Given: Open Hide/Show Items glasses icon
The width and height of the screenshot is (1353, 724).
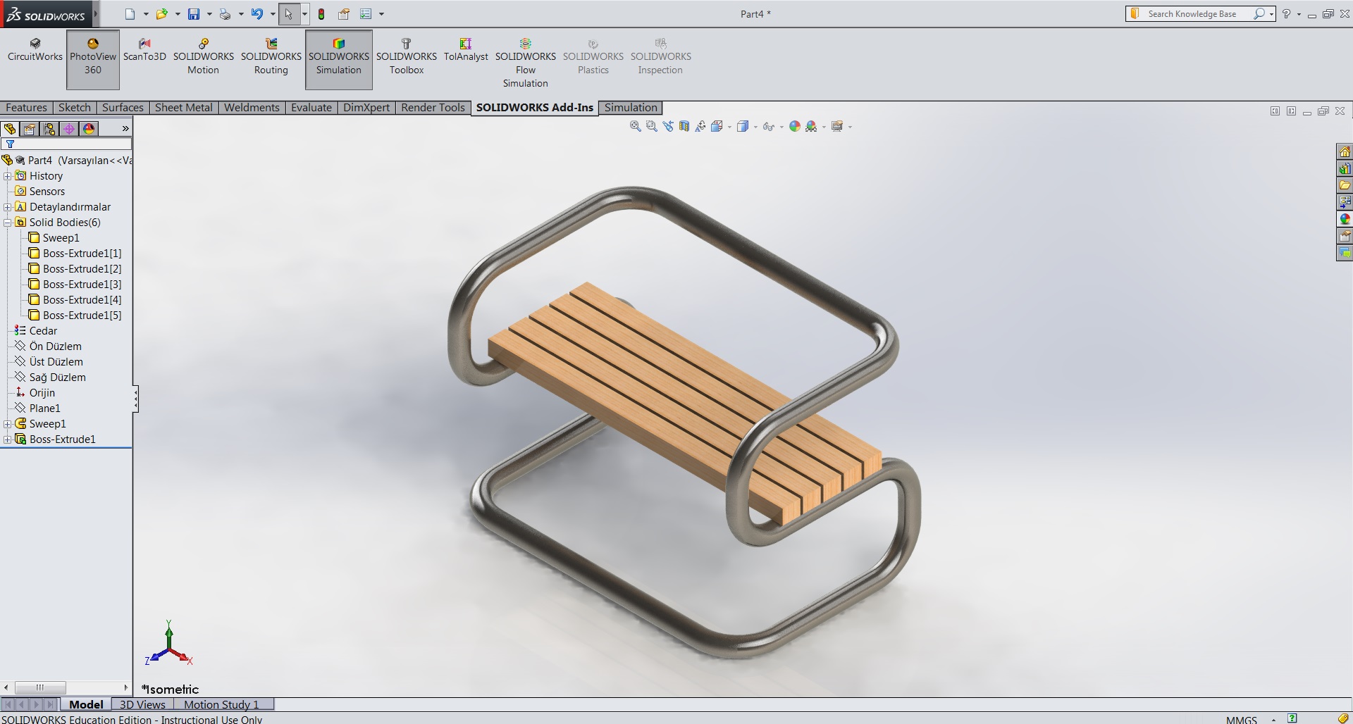Looking at the screenshot, I should click(x=769, y=127).
